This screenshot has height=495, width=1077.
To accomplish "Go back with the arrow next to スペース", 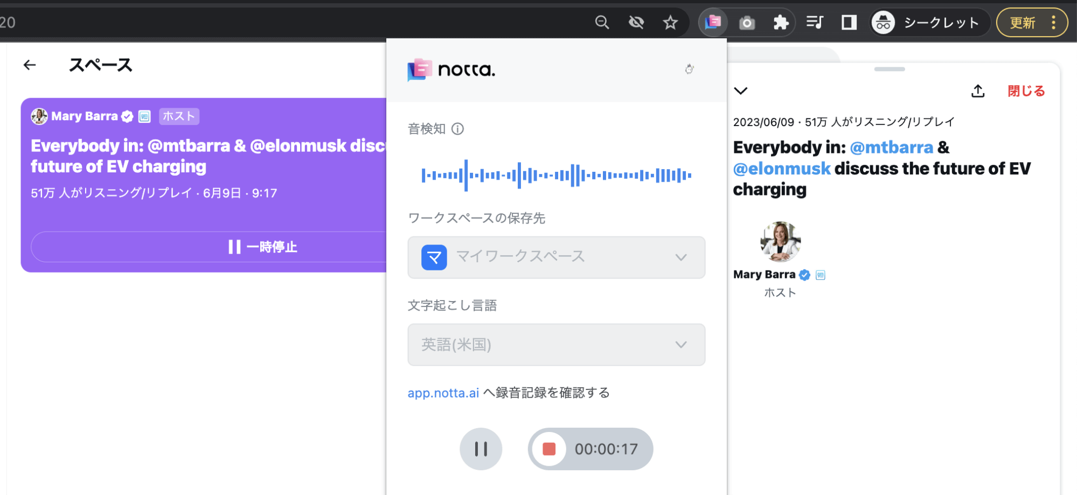I will click(x=30, y=65).
